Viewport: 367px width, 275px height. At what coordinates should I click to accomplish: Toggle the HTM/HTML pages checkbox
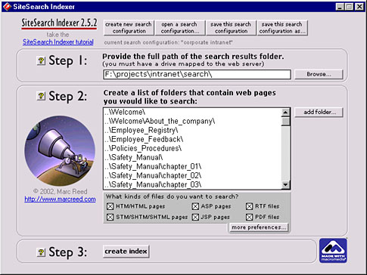pos(110,206)
